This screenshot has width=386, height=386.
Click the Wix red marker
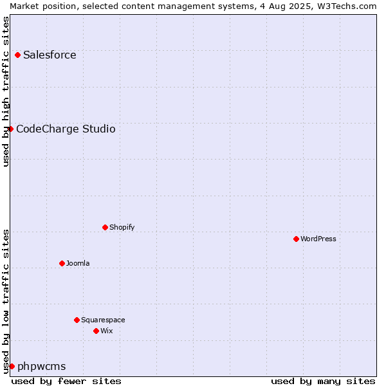tap(96, 331)
